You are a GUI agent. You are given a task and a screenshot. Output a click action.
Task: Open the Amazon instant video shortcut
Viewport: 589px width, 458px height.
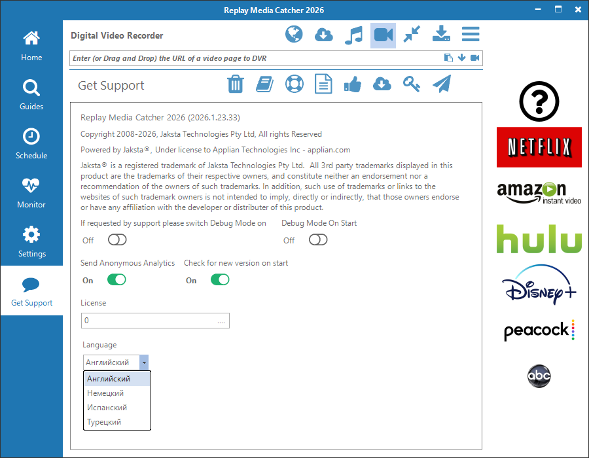(x=539, y=193)
